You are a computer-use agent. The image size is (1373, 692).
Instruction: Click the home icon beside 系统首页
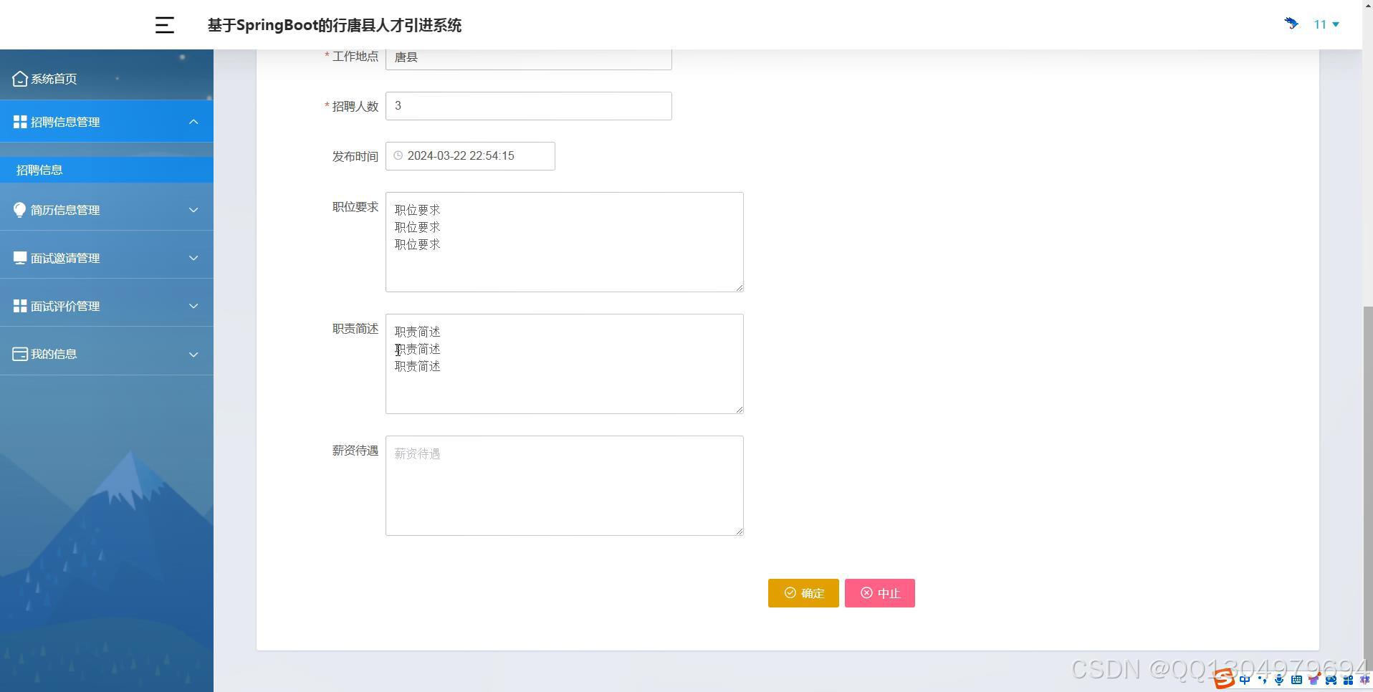[20, 79]
